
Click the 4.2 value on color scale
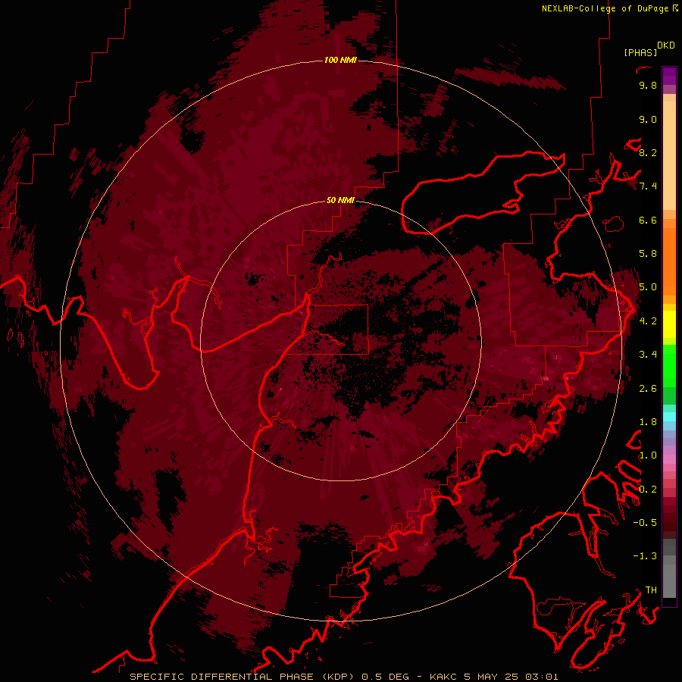(648, 321)
